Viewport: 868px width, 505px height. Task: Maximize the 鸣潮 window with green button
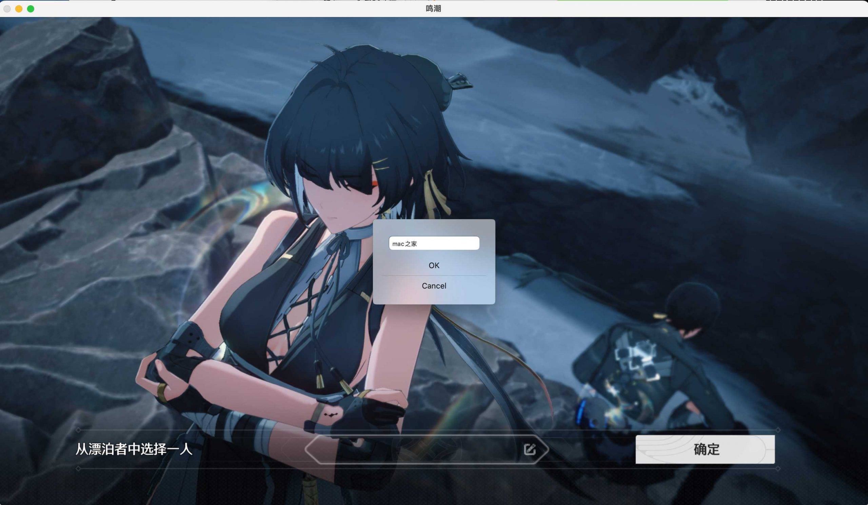pyautogui.click(x=31, y=8)
